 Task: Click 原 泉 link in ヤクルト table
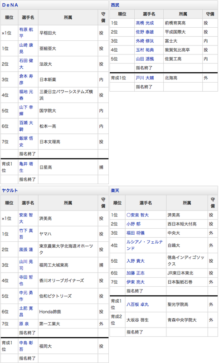pyautogui.click(x=24, y=324)
